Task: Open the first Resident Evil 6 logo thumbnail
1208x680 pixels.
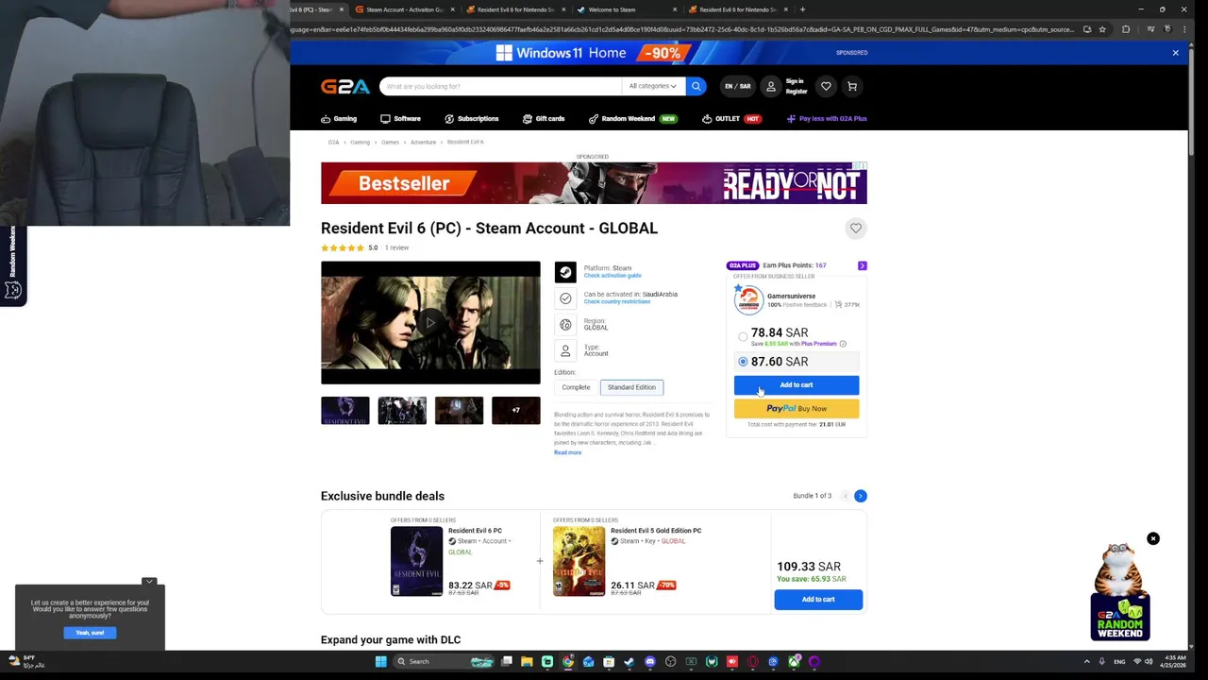Action: pos(345,411)
